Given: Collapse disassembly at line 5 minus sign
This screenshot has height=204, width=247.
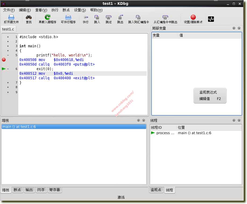Looking at the screenshot, I should 8,55.
